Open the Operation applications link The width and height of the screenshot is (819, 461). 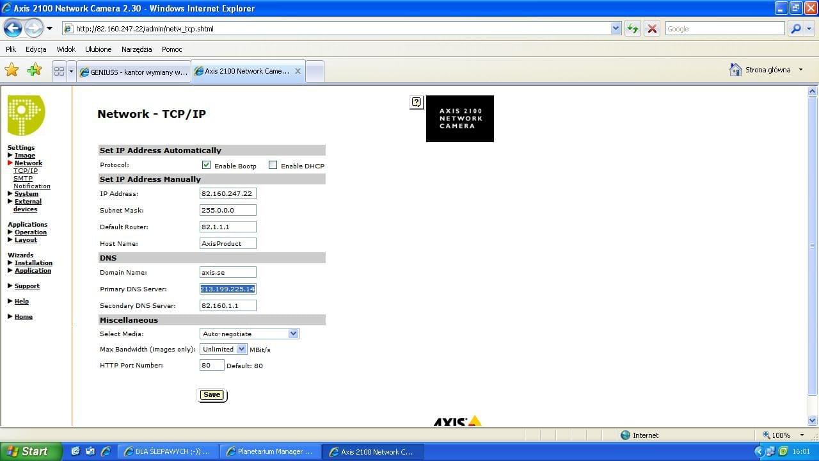31,232
